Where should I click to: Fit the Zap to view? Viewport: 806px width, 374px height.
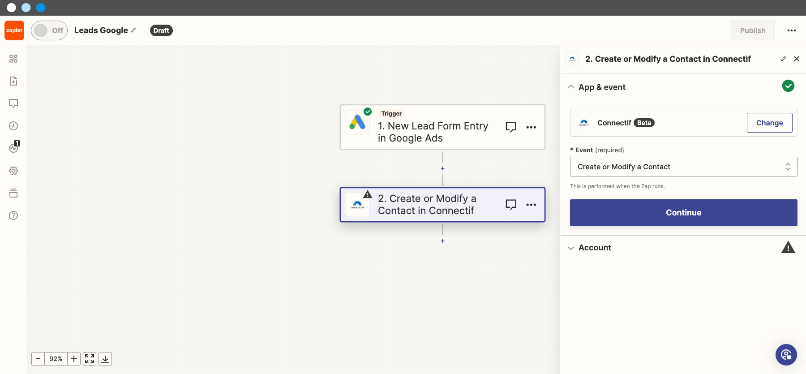[90, 359]
